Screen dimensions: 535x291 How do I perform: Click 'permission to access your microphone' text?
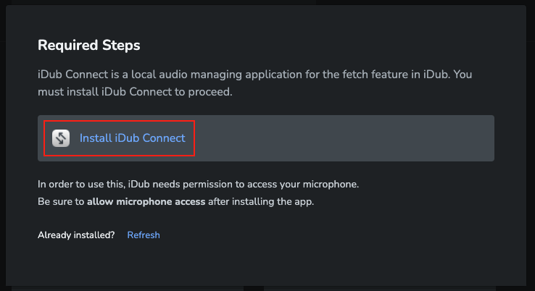click(275, 185)
